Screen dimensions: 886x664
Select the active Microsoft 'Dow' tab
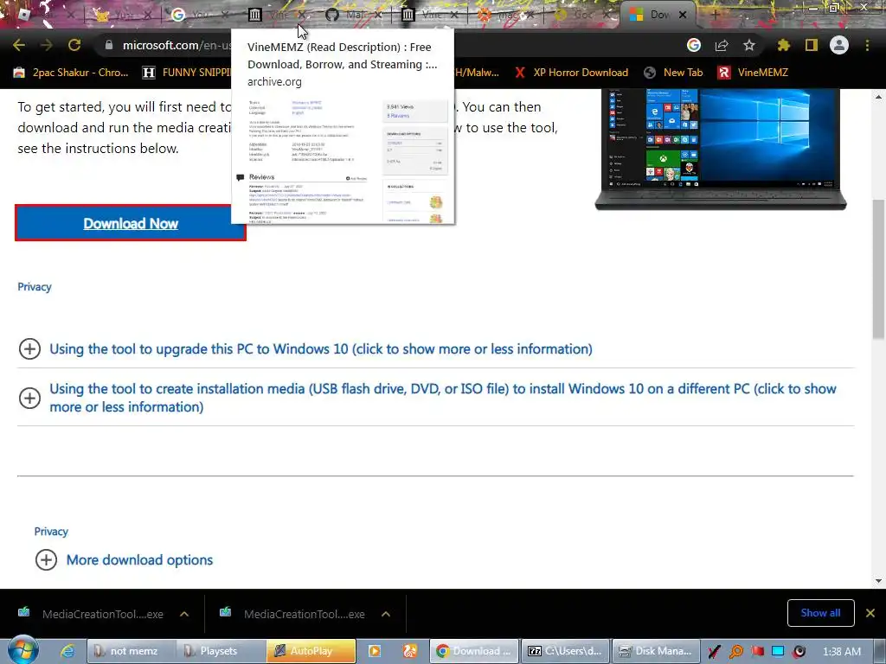click(650, 15)
